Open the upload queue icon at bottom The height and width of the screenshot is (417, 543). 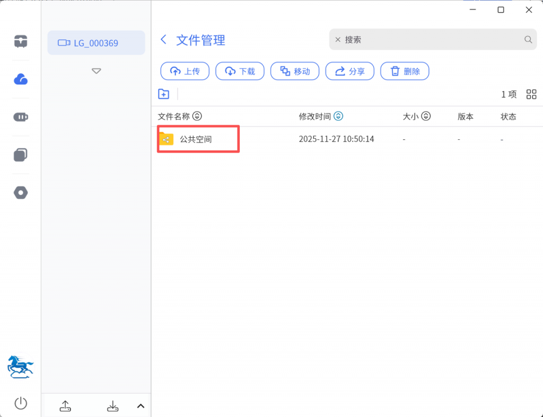(65, 406)
